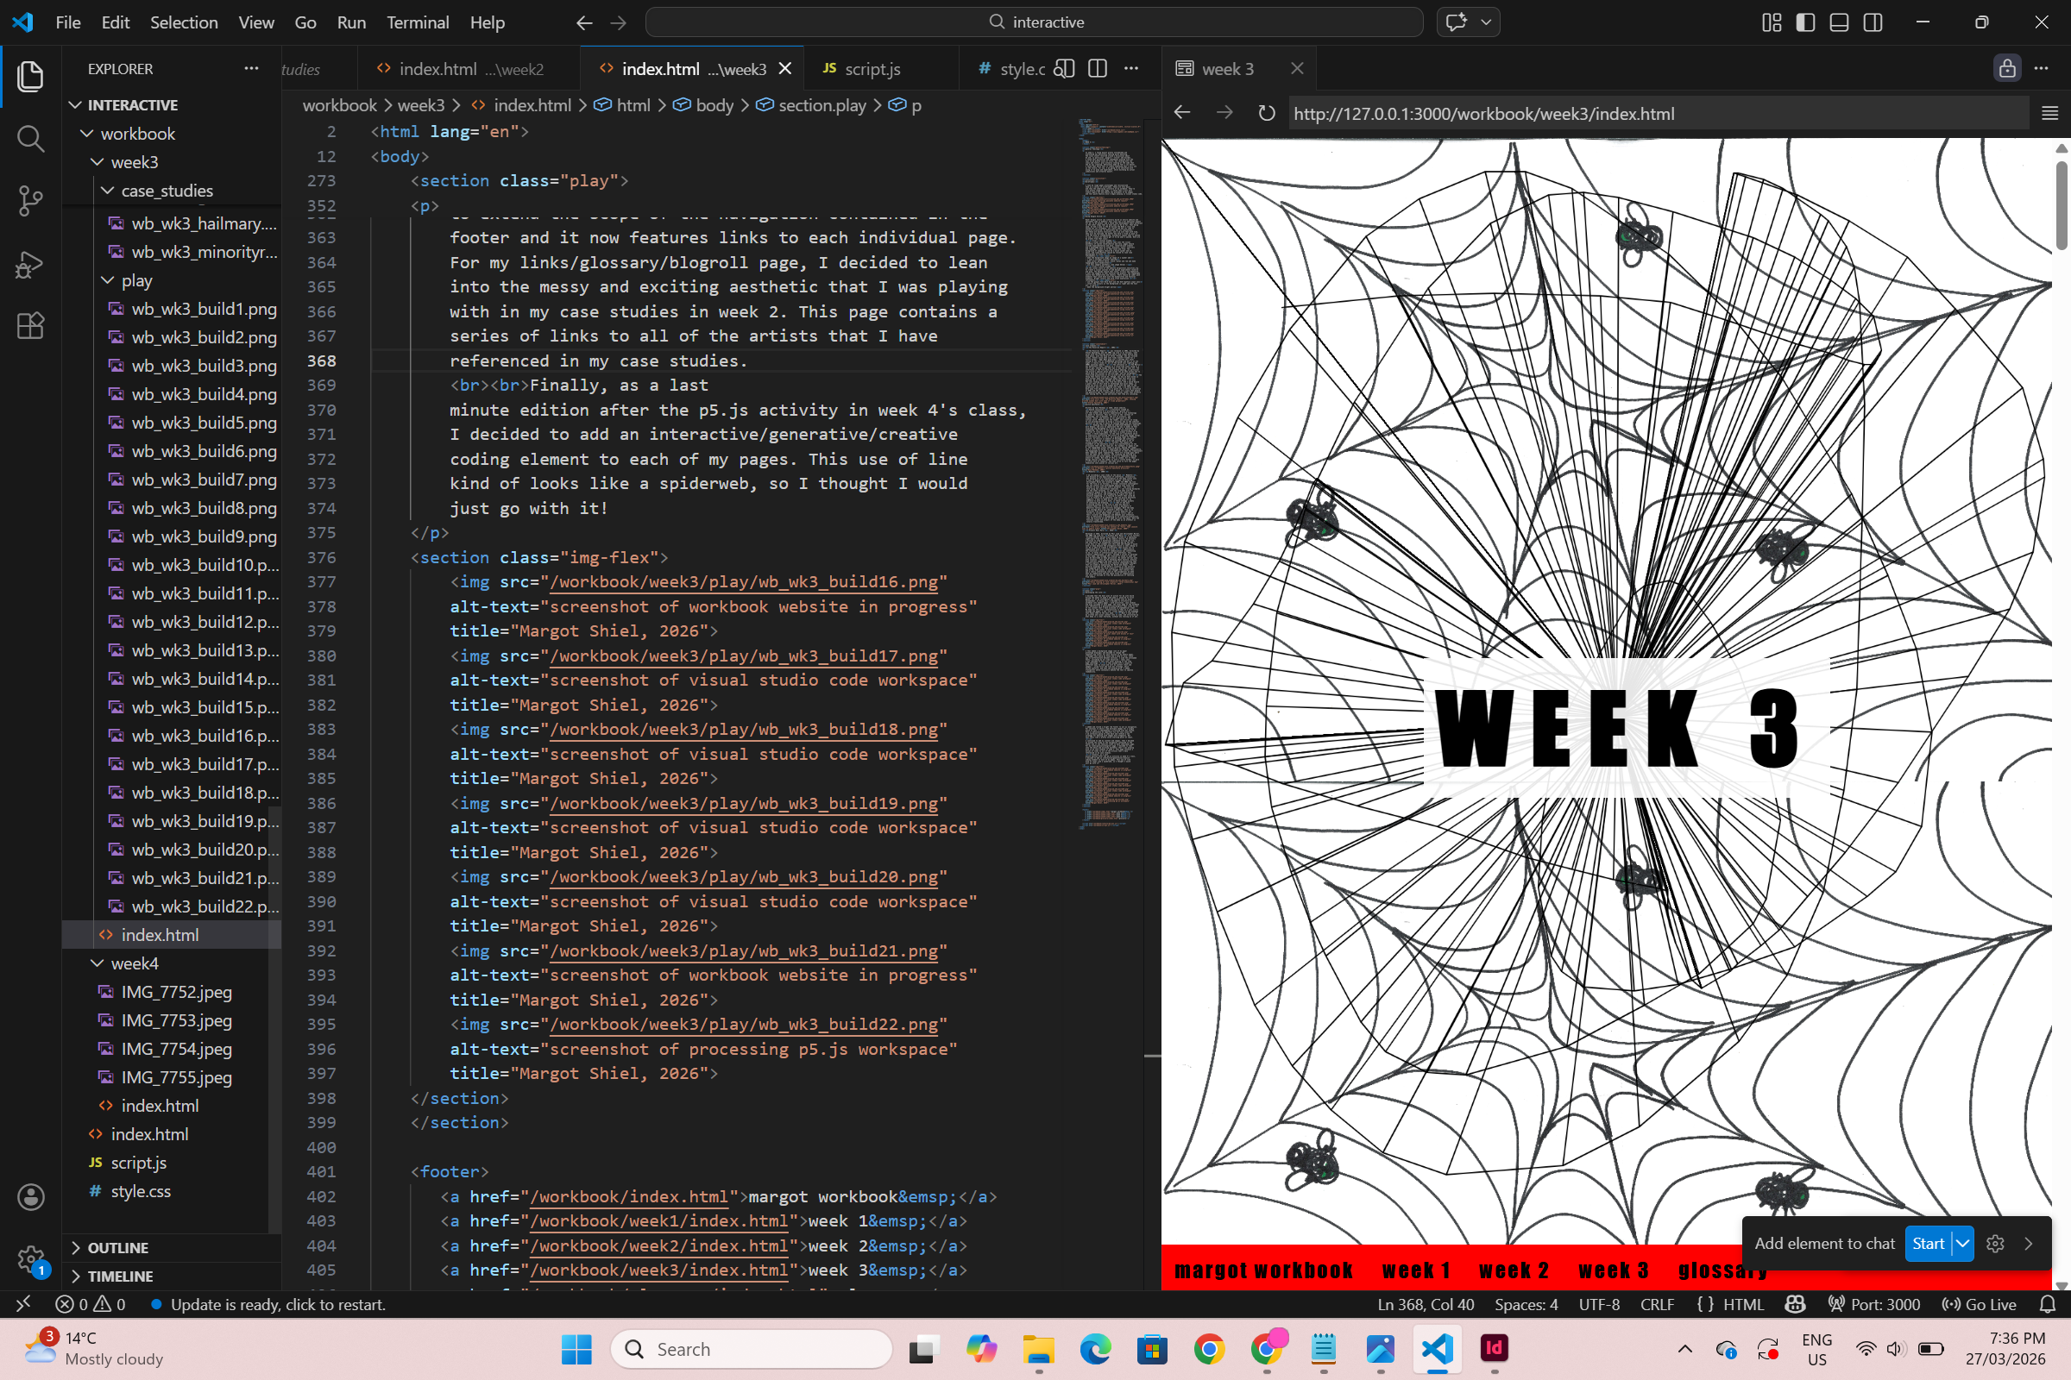Open the Terminal menu
2071x1380 pixels.
418,22
